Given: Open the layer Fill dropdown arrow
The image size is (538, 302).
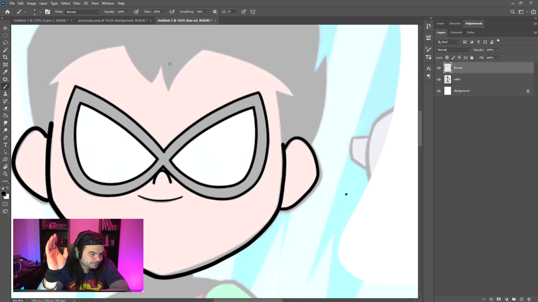Looking at the screenshot, I should point(497,58).
